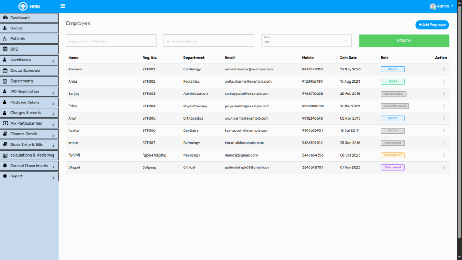Open action menu for Ramesh row
This screenshot has width=462, height=260.
[444, 70]
